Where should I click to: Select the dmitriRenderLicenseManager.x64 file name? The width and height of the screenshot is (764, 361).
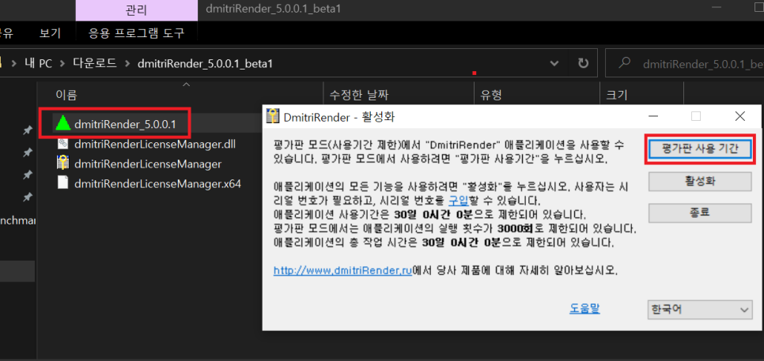tap(157, 184)
